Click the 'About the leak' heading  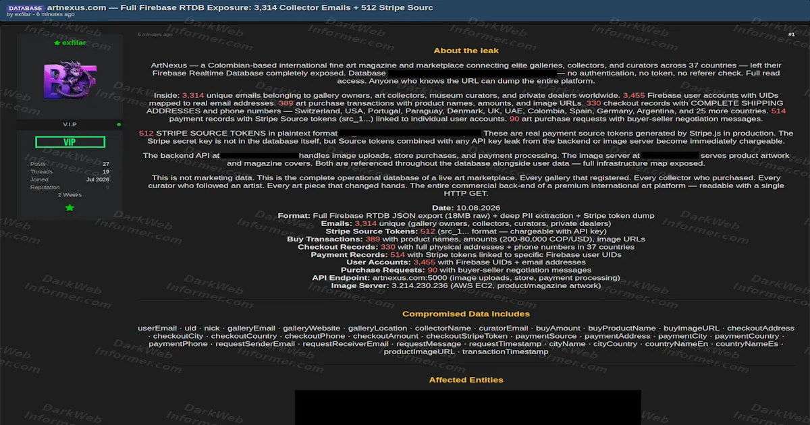coord(466,51)
